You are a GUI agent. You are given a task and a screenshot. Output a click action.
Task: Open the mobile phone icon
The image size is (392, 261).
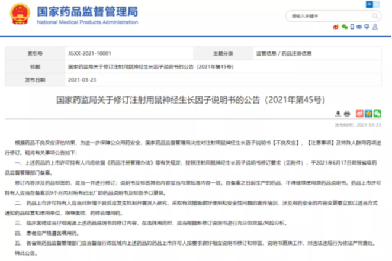coord(352,27)
